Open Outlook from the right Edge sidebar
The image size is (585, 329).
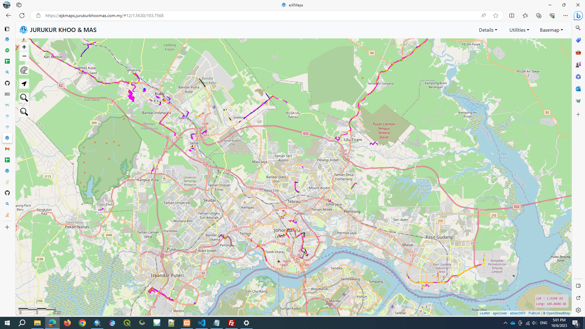578,89
